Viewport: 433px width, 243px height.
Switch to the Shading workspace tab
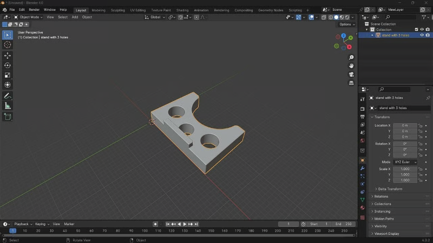click(182, 10)
